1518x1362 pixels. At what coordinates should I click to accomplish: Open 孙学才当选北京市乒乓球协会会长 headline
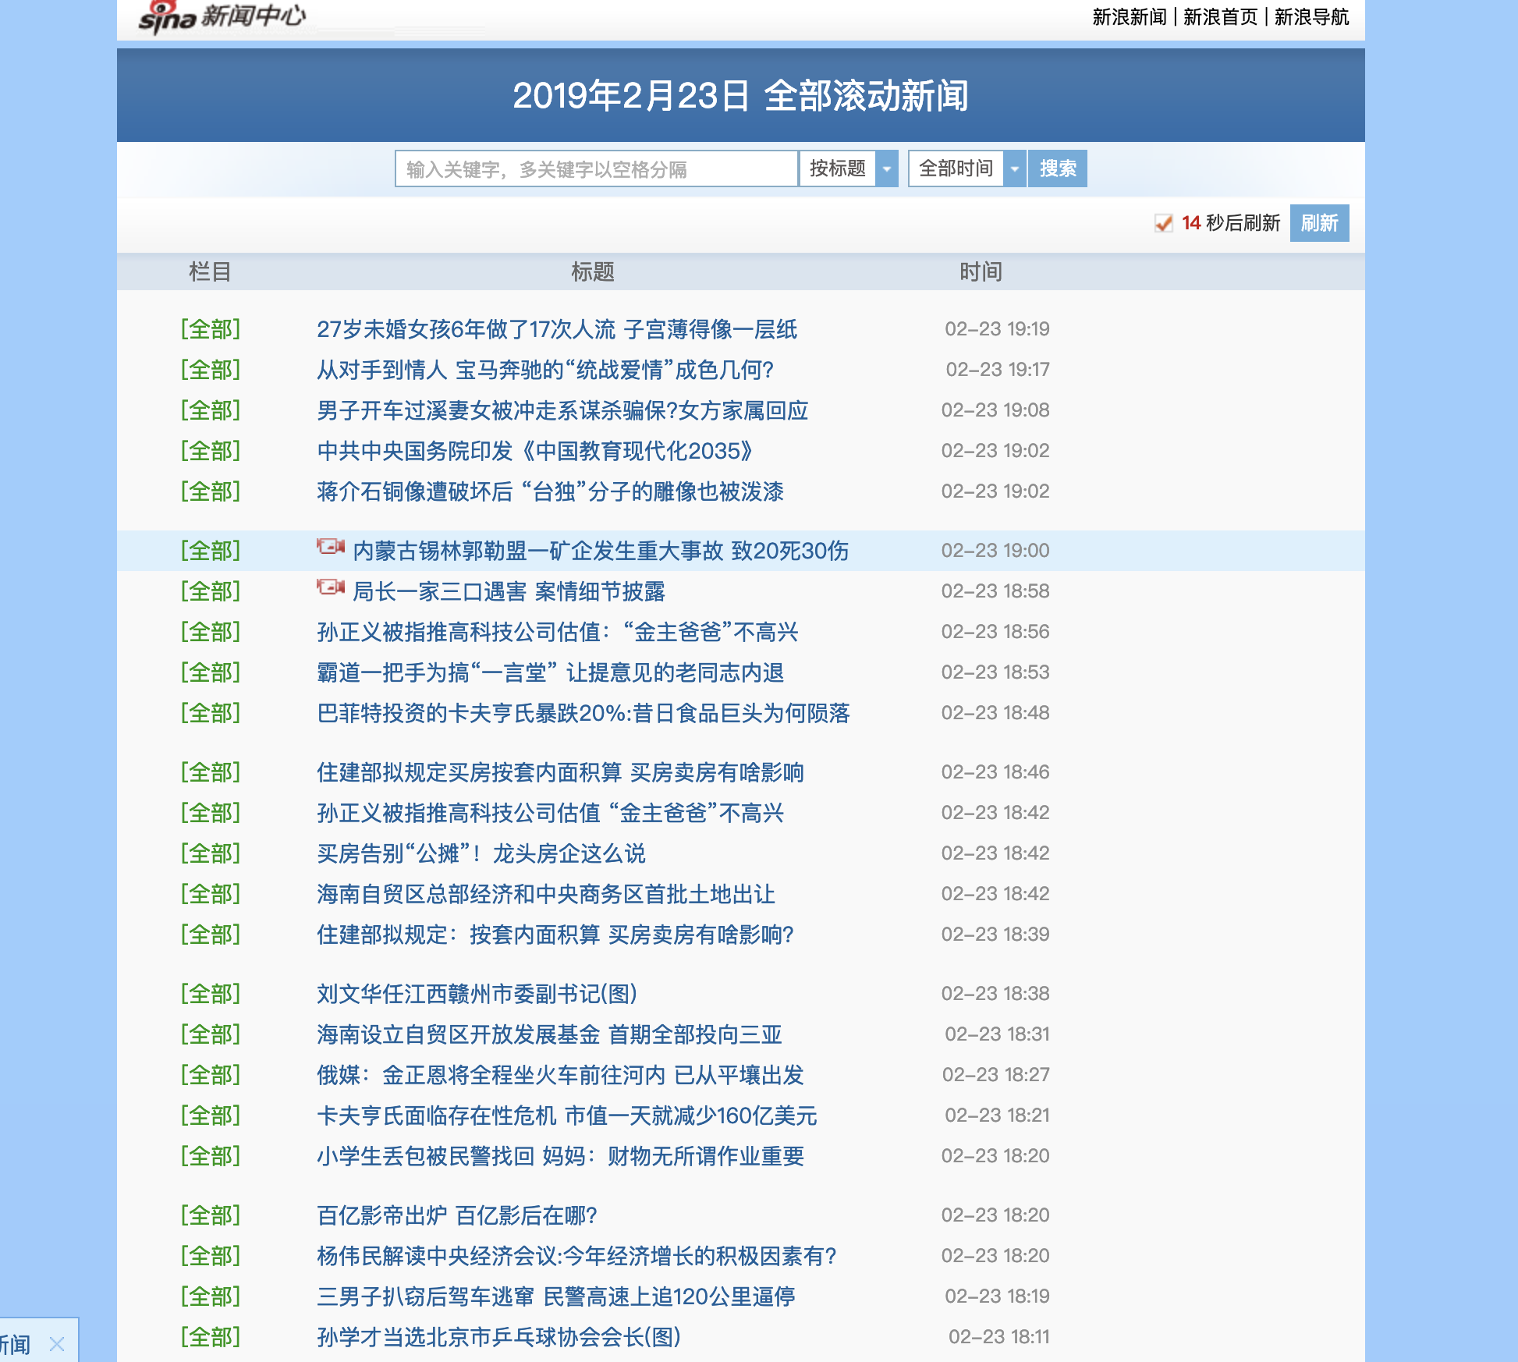pyautogui.click(x=499, y=1337)
